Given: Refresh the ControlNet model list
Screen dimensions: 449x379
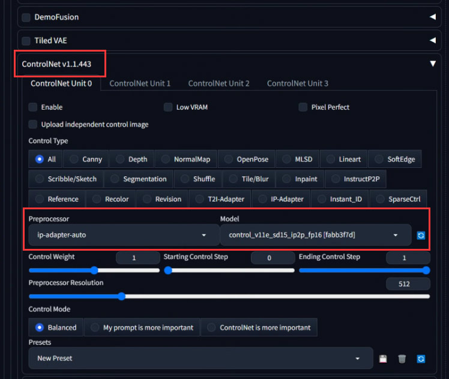Looking at the screenshot, I should pyautogui.click(x=421, y=236).
